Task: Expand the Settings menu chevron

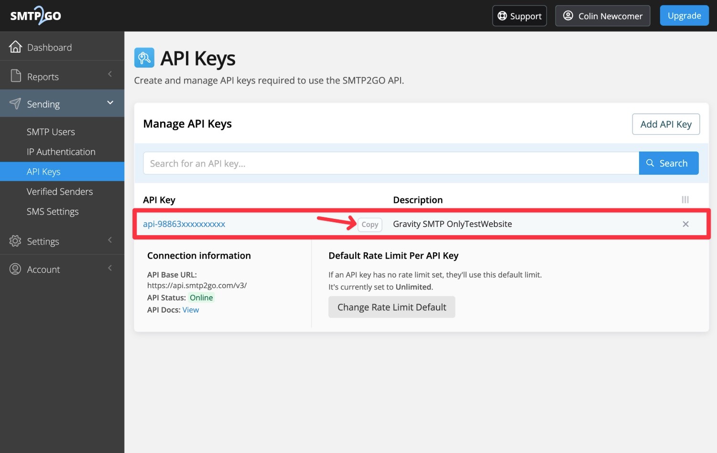Action: 110,239
